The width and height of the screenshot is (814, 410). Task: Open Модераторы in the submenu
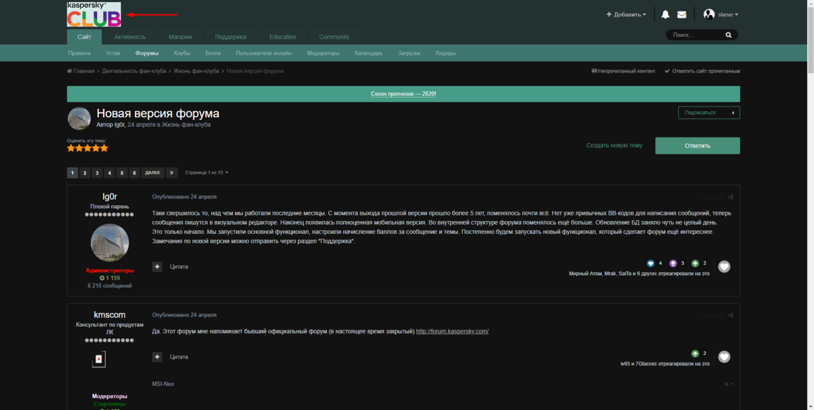(x=324, y=54)
